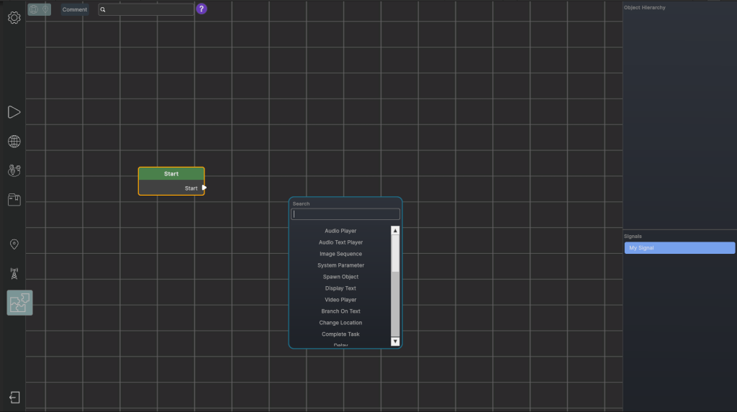Viewport: 737px width, 412px height.
Task: Click the location pin sidebar icon
Action: (14, 244)
